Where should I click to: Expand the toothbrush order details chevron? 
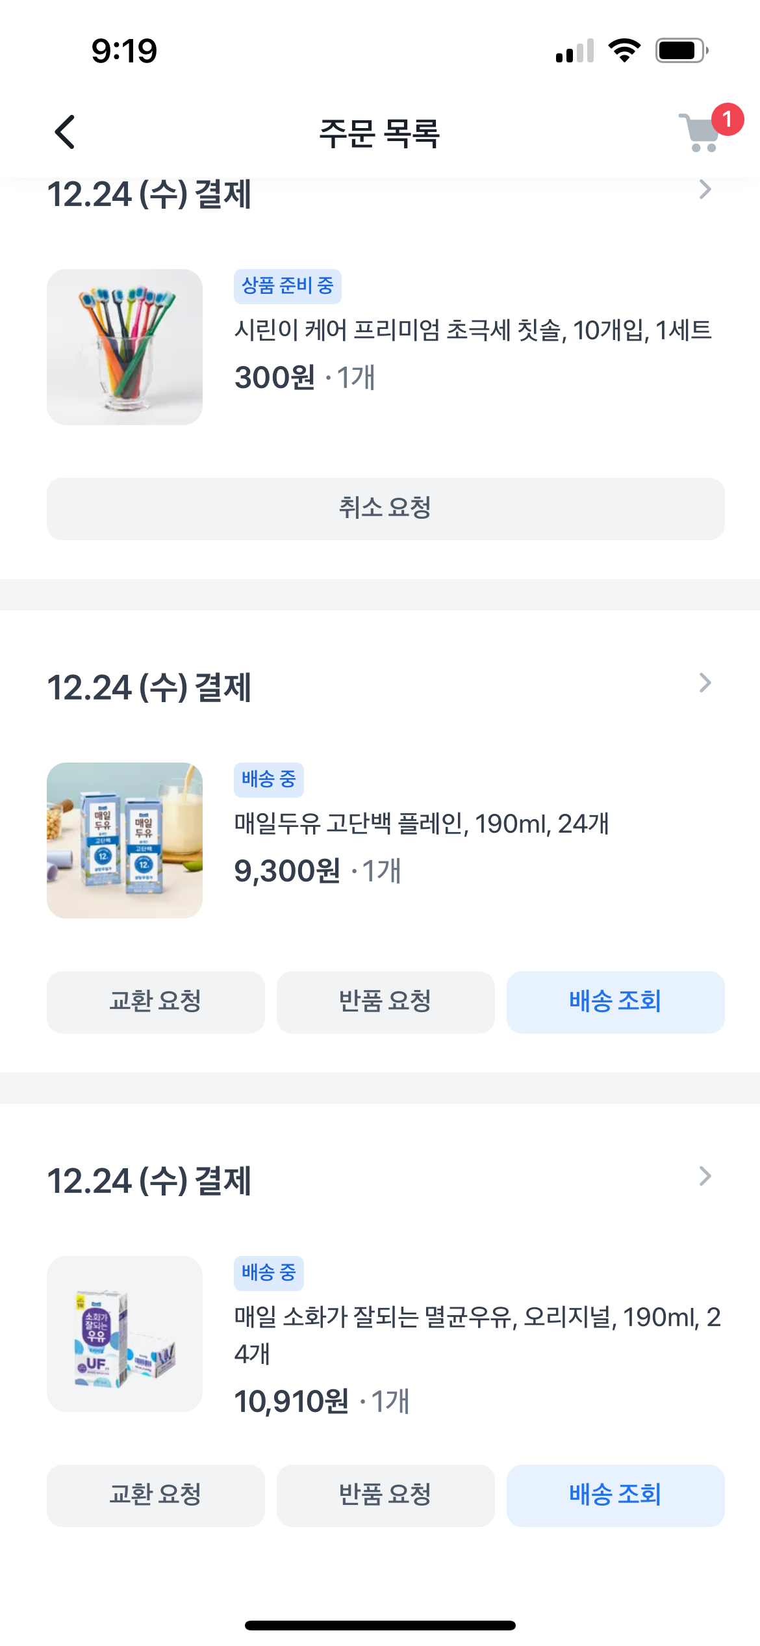[705, 190]
